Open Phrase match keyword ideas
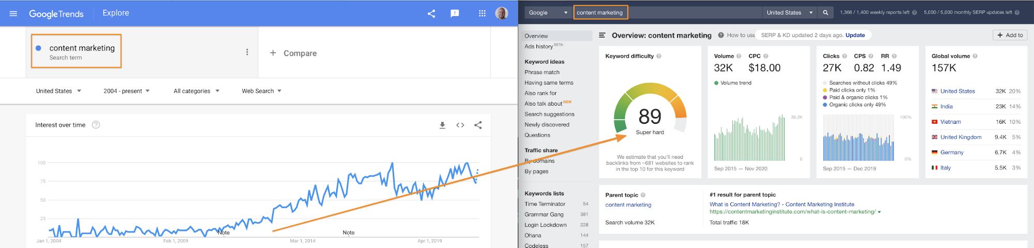 pyautogui.click(x=542, y=72)
